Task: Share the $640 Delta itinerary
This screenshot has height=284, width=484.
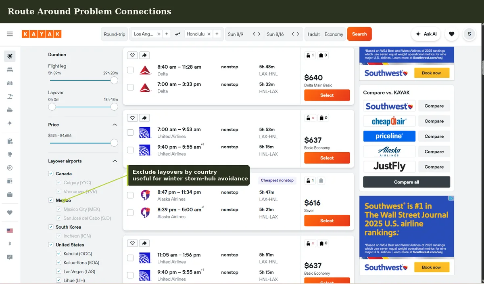Action: point(144,55)
